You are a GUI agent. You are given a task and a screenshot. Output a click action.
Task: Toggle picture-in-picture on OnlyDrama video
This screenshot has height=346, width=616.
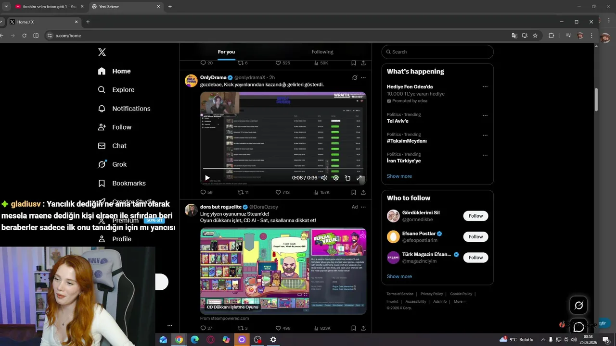[347, 178]
